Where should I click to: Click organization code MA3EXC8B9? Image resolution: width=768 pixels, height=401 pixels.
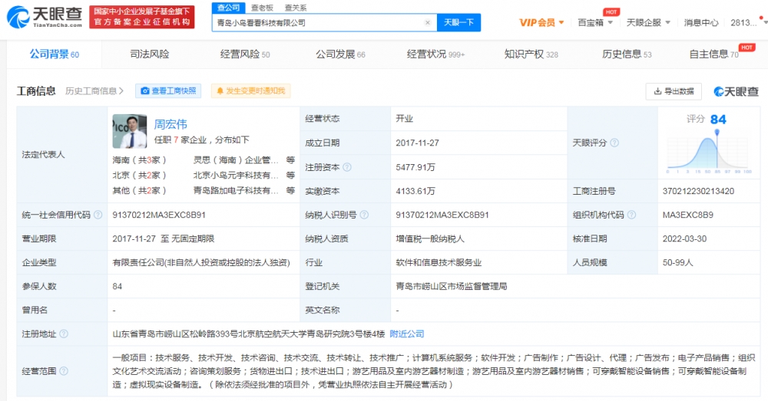(x=687, y=215)
